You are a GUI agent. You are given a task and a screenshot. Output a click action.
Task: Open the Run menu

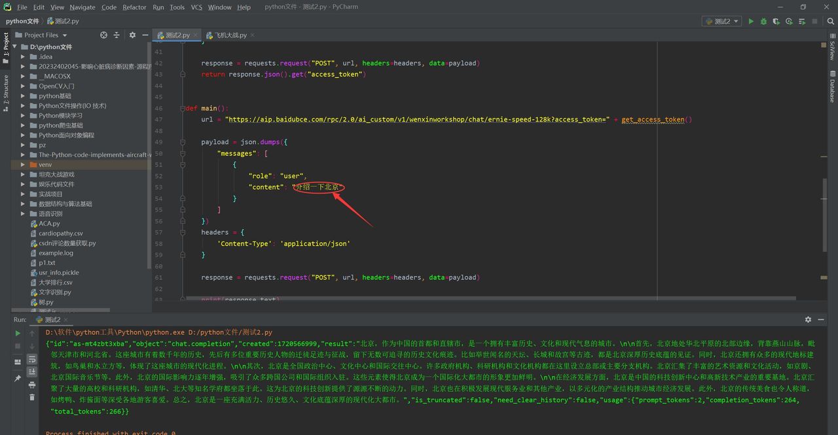(158, 7)
